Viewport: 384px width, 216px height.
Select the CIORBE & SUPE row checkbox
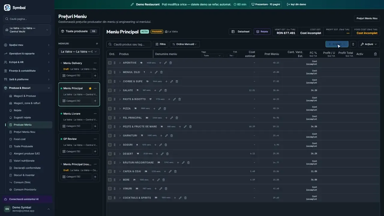[x=110, y=81]
